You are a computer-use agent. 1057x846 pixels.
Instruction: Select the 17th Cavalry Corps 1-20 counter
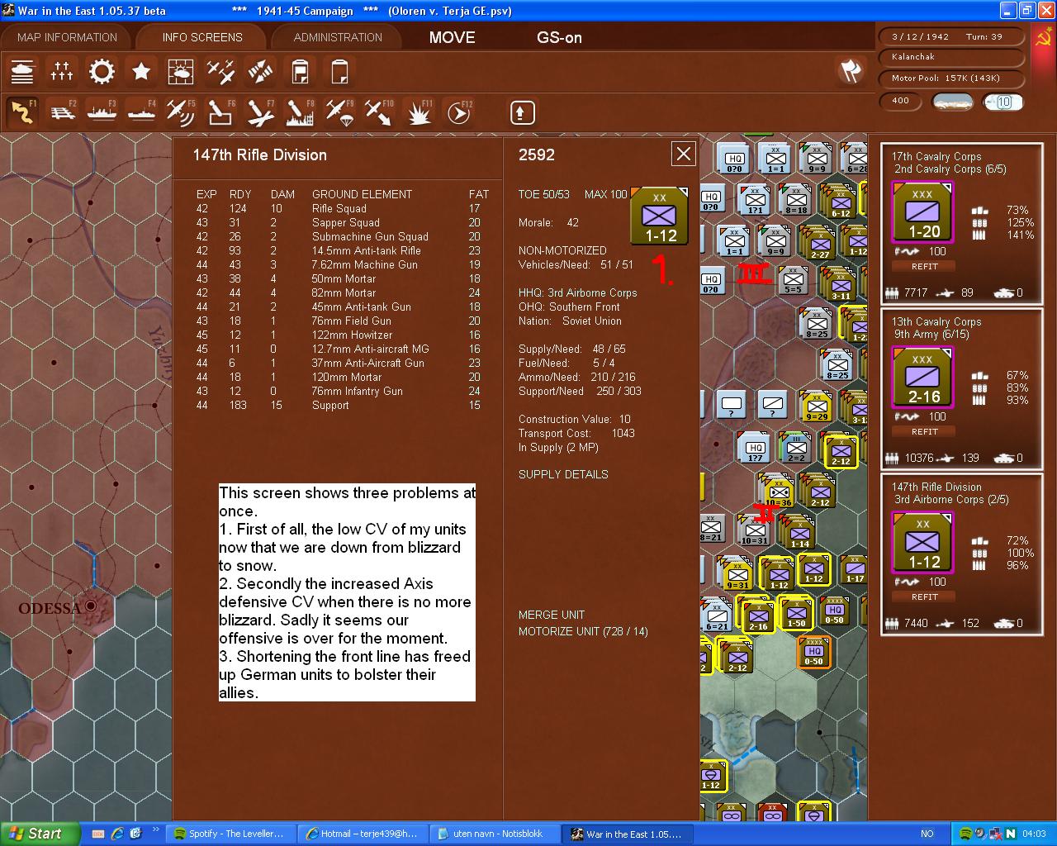923,212
